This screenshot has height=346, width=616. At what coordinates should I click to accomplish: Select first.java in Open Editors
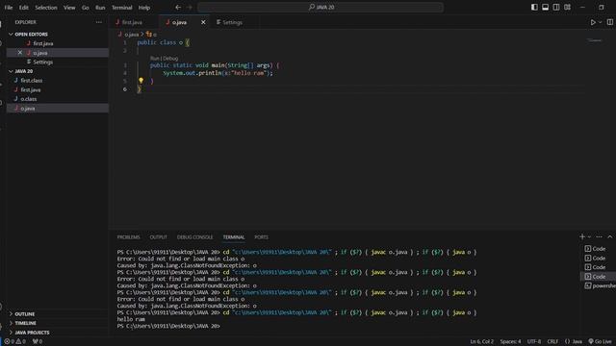[x=42, y=43]
